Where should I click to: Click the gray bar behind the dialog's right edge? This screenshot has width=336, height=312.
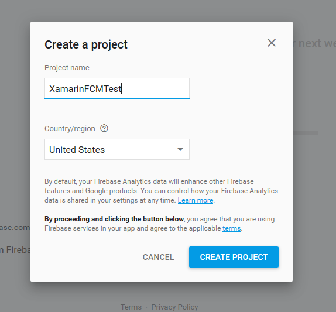coord(306,133)
